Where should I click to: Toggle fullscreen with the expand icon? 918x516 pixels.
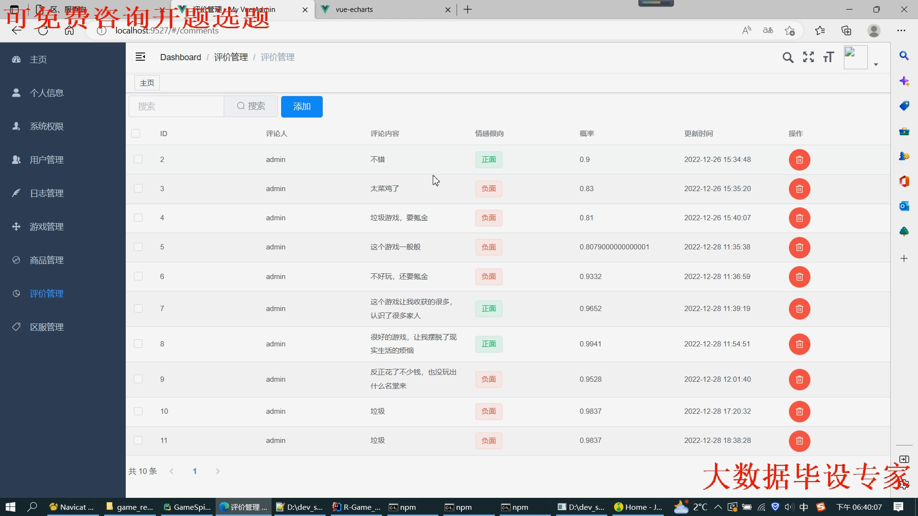[808, 57]
